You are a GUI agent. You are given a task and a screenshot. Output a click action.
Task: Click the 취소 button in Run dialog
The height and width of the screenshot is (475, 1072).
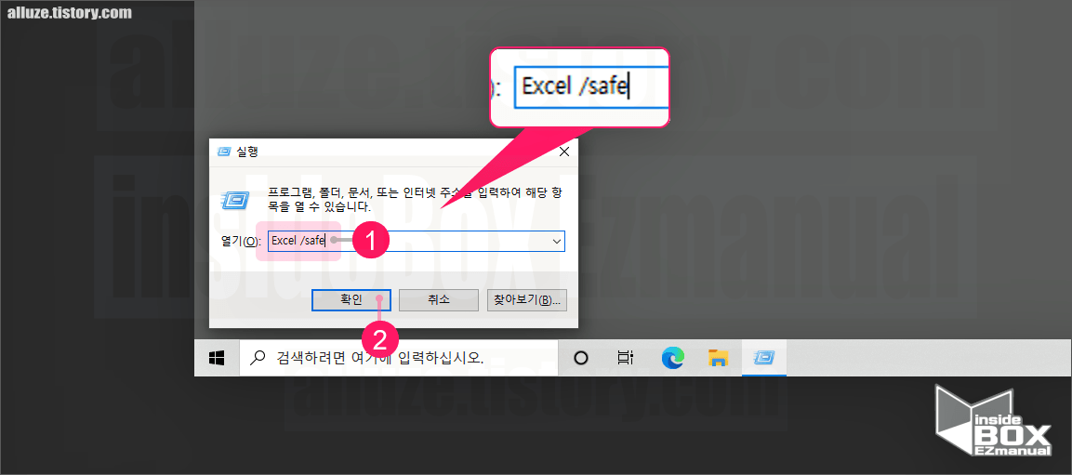438,299
